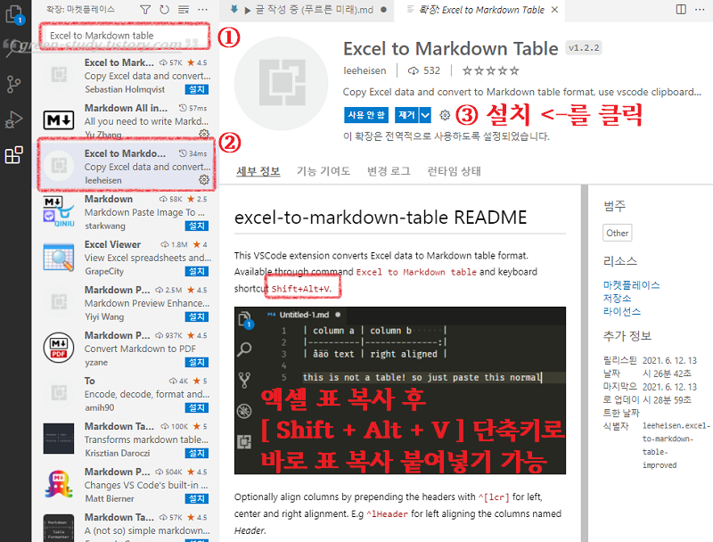Click the Excel Viewer extension icon
713x542 pixels.
coord(59,258)
